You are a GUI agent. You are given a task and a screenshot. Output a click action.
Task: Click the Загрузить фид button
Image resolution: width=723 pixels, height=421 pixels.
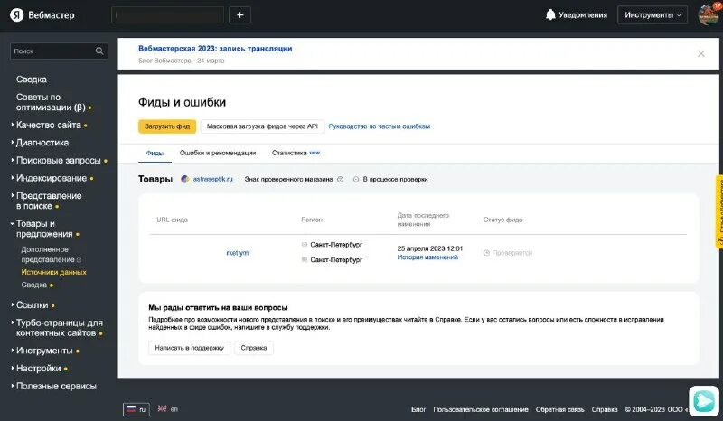click(x=167, y=126)
